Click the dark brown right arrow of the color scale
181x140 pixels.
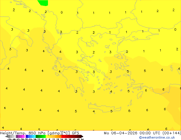[82, 137]
